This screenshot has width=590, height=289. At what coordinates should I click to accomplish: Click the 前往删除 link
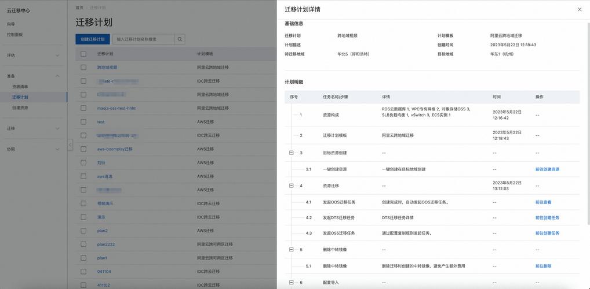click(543, 266)
